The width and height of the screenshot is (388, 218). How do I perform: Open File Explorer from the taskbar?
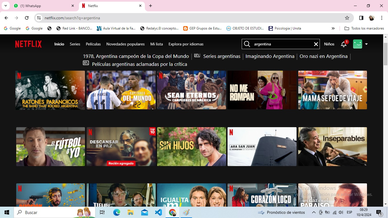point(130,212)
